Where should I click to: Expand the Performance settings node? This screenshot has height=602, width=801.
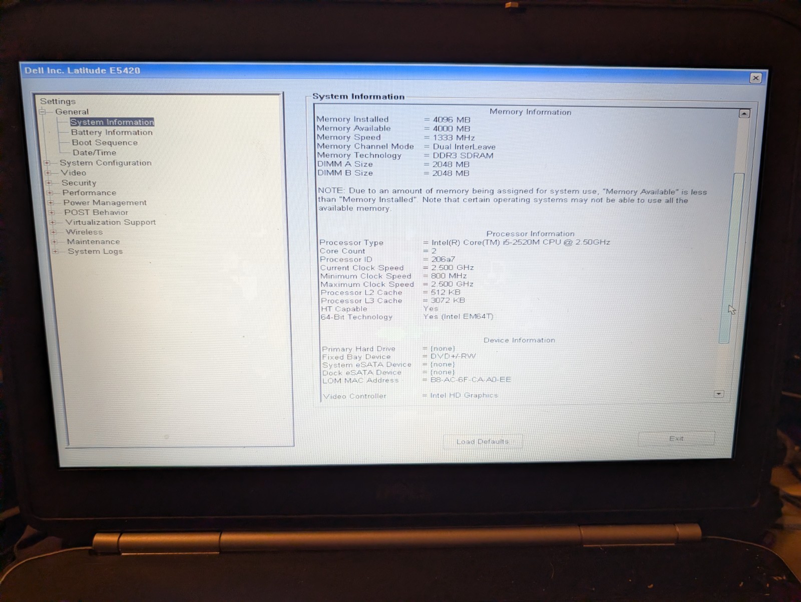tap(50, 193)
